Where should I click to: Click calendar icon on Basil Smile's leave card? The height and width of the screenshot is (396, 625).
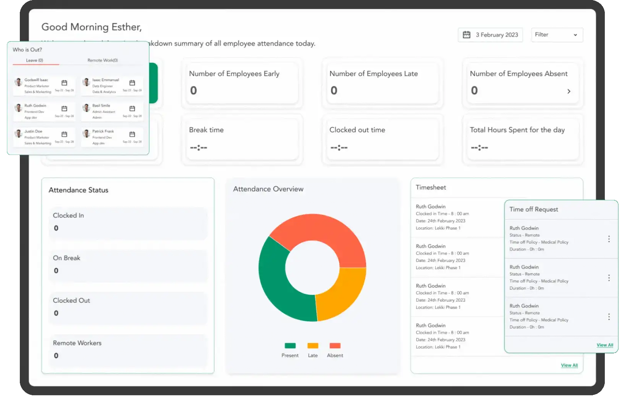(132, 109)
